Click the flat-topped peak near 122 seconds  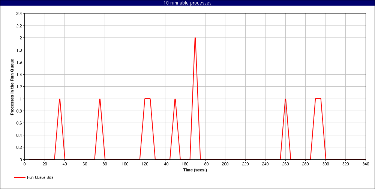click(x=147, y=99)
